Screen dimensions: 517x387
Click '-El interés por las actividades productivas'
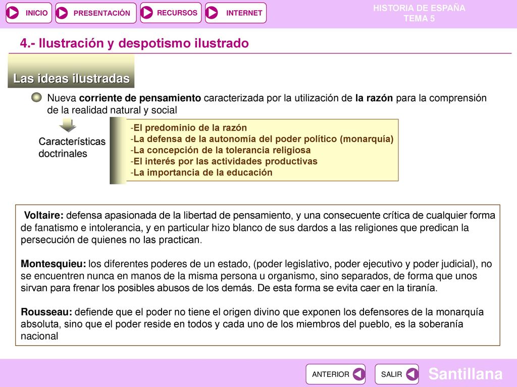tap(224, 161)
